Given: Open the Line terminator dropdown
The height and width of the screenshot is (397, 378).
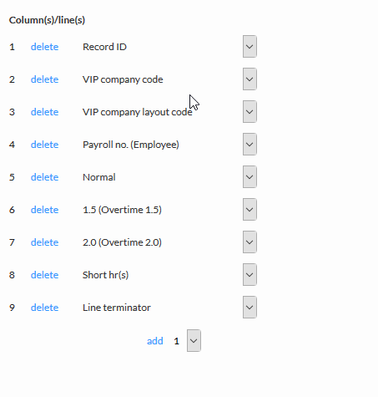Looking at the screenshot, I should point(249,308).
